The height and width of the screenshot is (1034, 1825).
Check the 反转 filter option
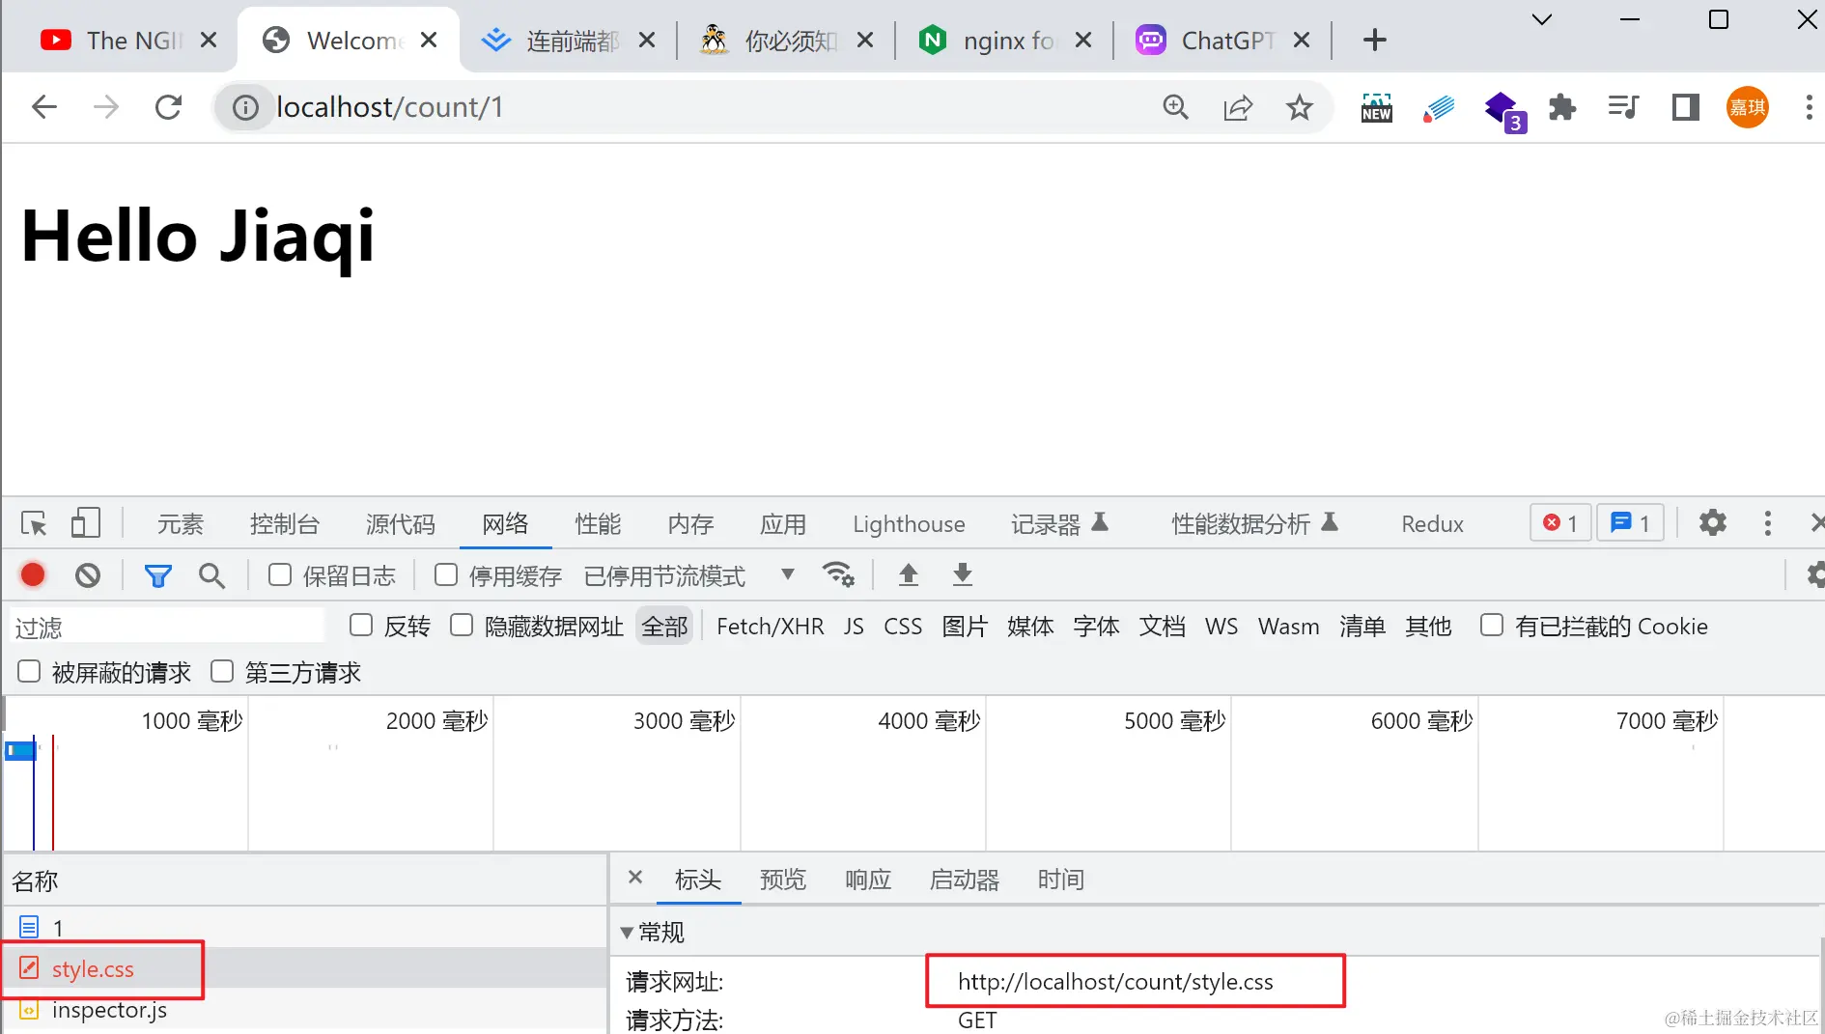(x=361, y=626)
